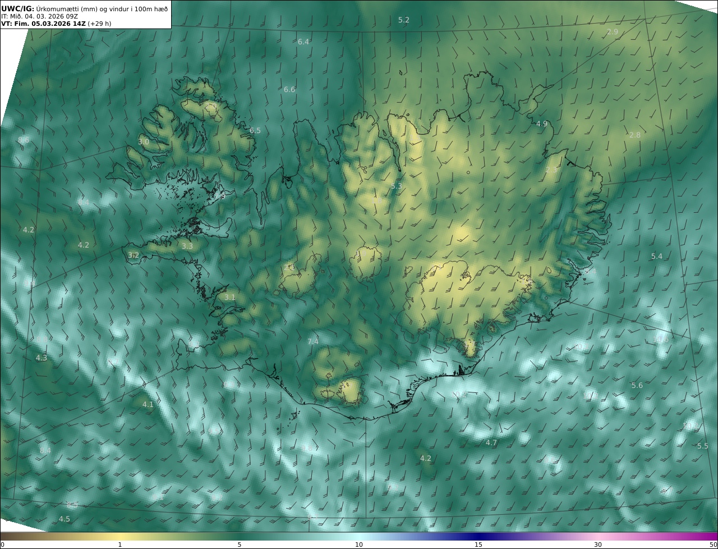Click the 2.9 value label
This screenshot has height=549, width=718.
pyautogui.click(x=613, y=32)
